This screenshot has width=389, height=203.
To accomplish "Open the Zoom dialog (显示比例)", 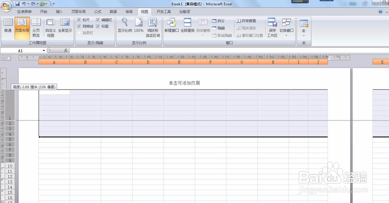I will pos(125,26).
